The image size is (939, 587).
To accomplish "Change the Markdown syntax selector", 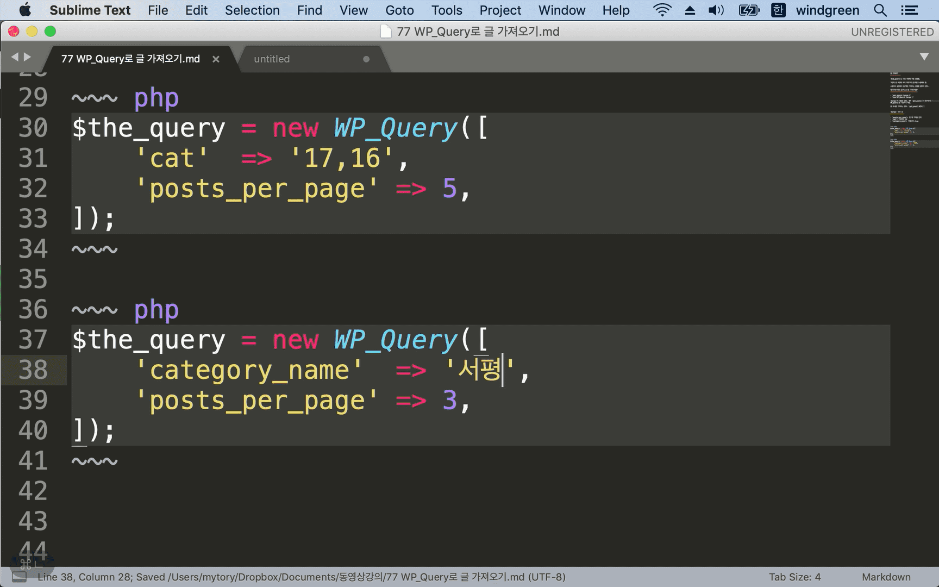I will (x=886, y=577).
